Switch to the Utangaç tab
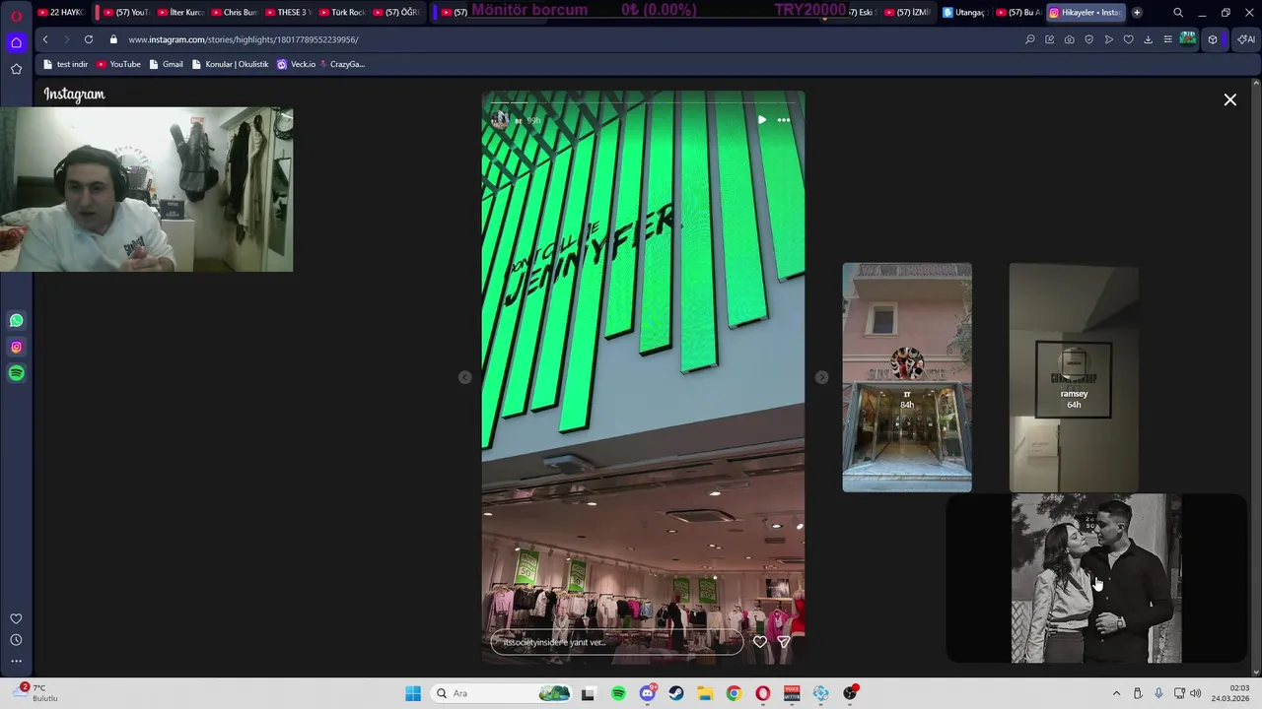This screenshot has height=709, width=1262. pyautogui.click(x=963, y=13)
